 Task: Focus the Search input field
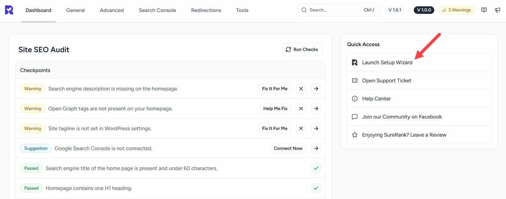click(x=332, y=10)
